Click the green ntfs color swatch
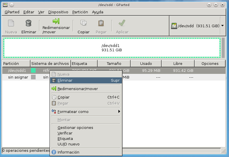 tap(33, 70)
